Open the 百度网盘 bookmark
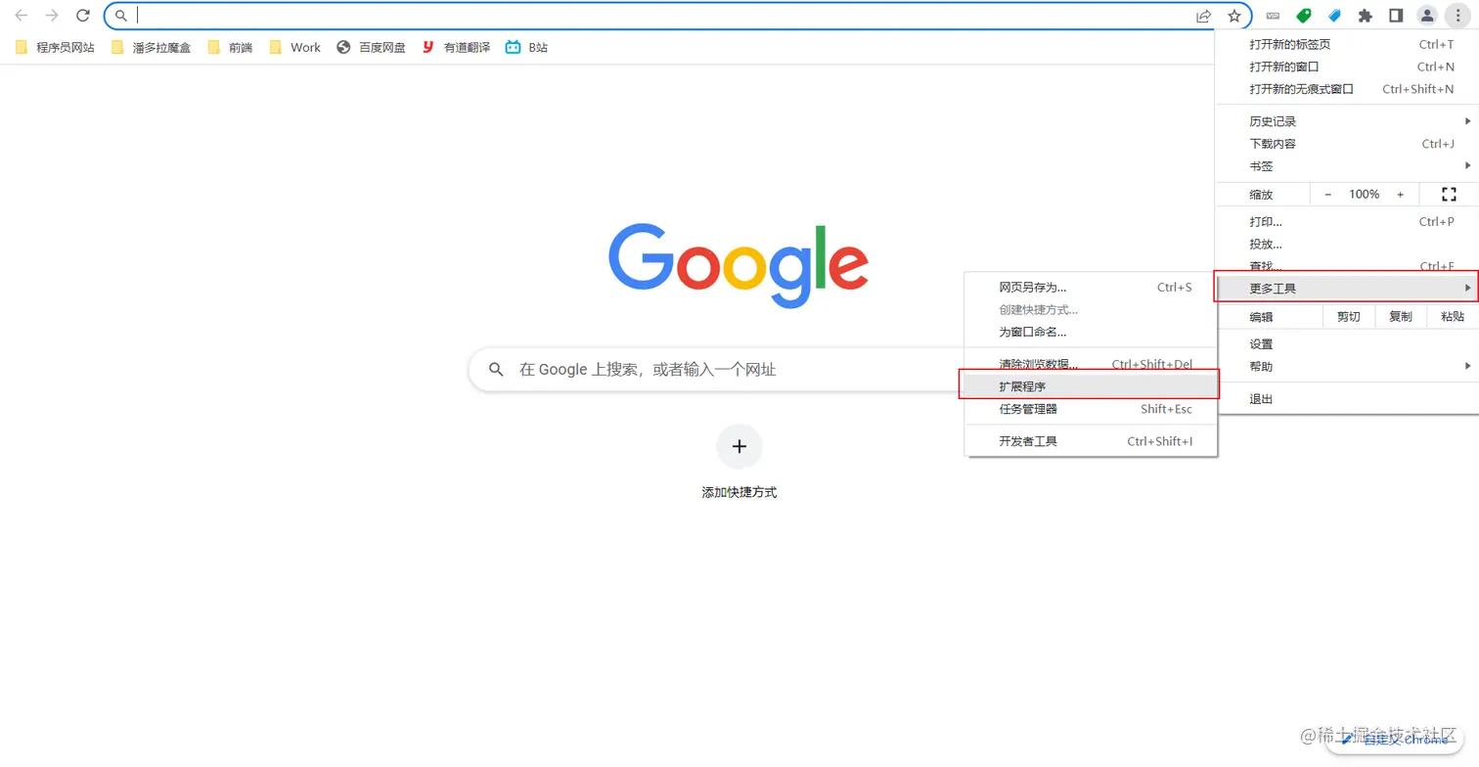Screen dimensions: 1479x767 [x=371, y=47]
